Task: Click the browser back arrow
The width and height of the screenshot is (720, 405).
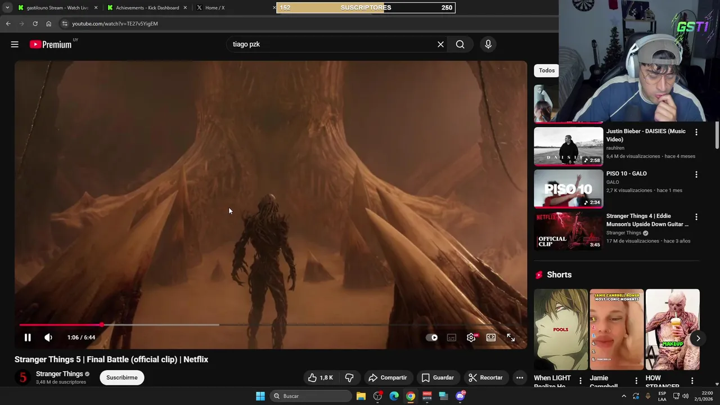Action: tap(8, 24)
